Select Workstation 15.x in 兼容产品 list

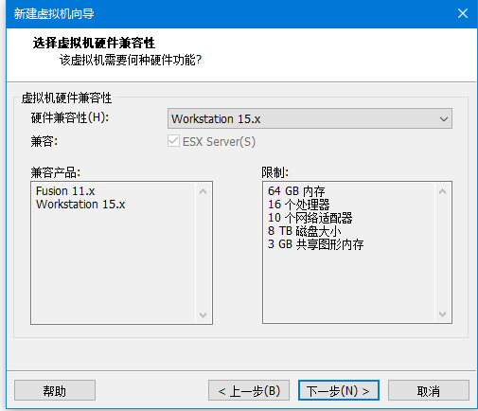(80, 205)
